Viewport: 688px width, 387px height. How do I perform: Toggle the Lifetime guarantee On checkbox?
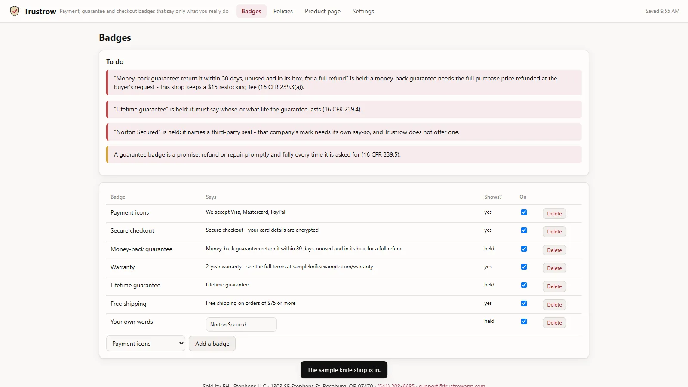tap(524, 285)
